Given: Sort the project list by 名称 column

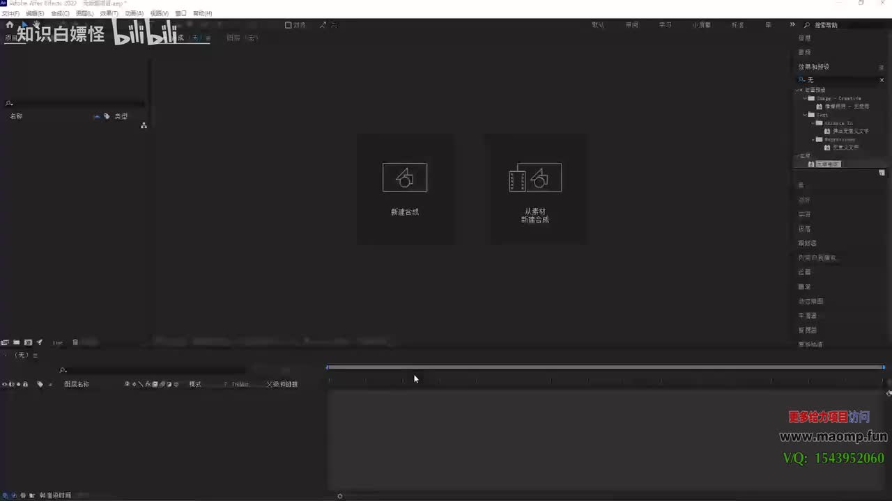Looking at the screenshot, I should coord(16,116).
